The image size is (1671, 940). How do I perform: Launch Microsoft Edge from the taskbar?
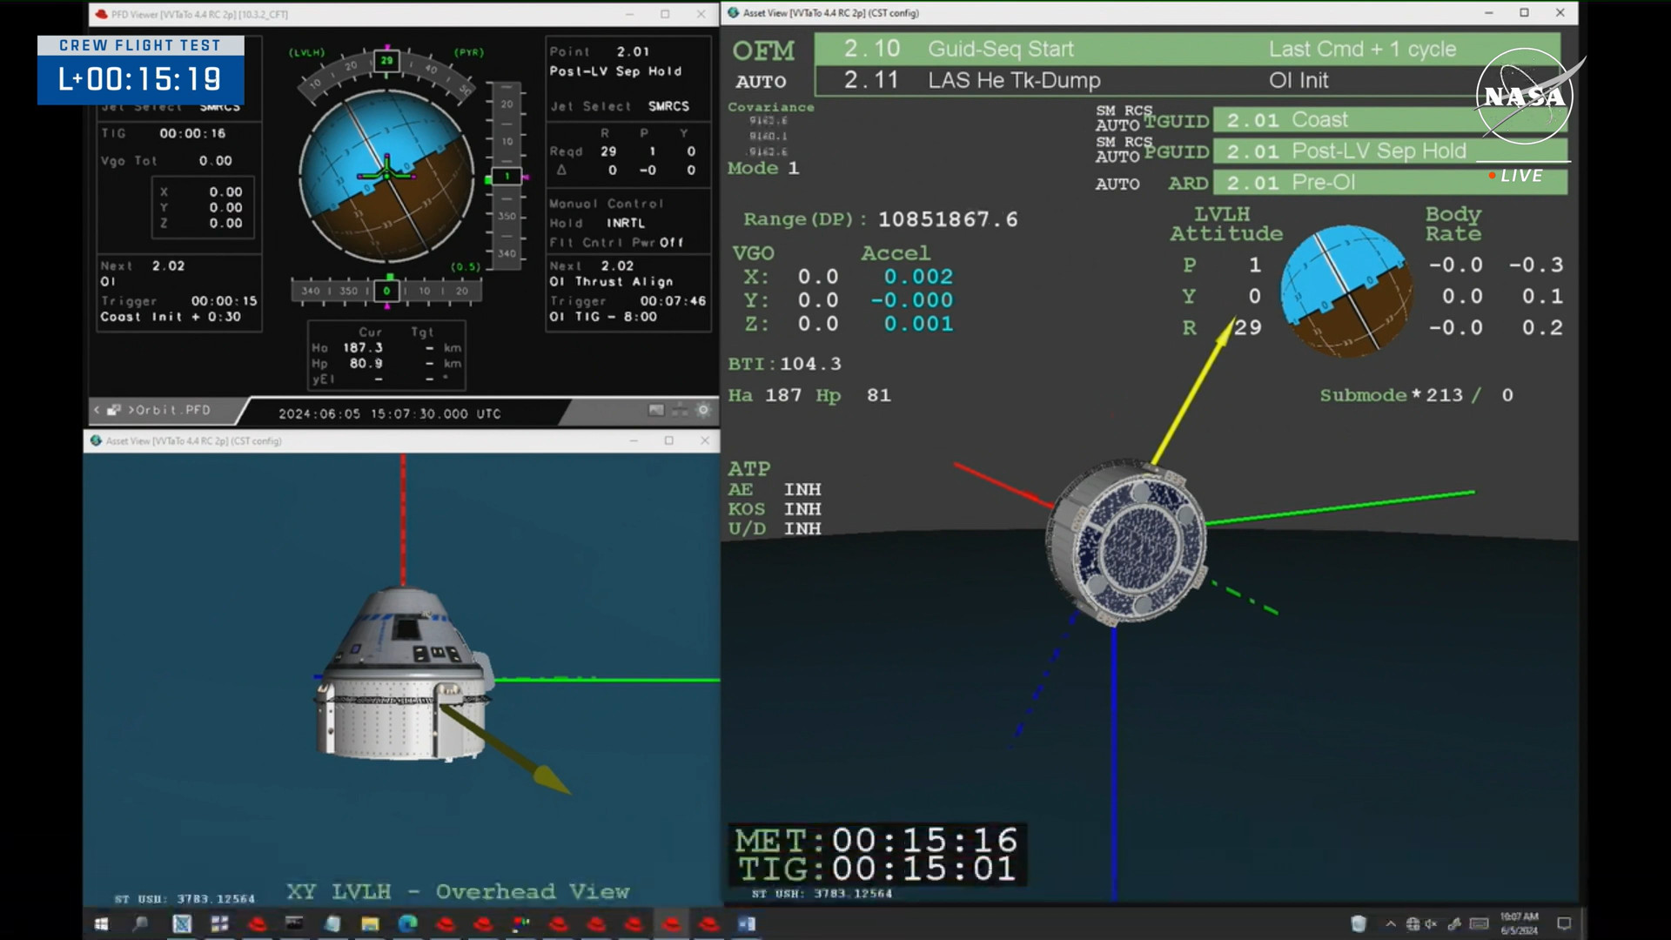pyautogui.click(x=407, y=923)
